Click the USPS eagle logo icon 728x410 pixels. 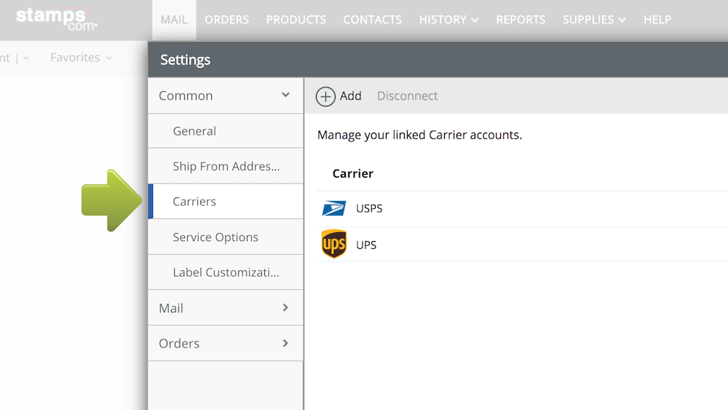tap(334, 209)
